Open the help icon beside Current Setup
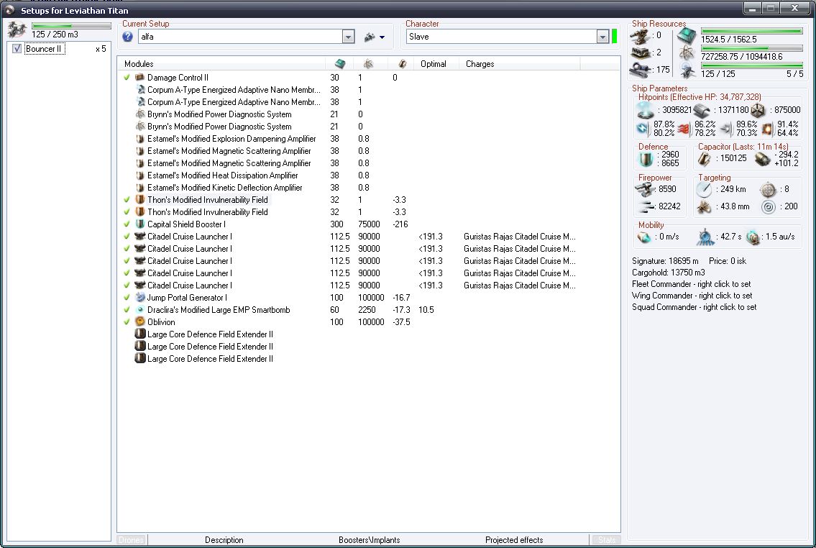Image resolution: width=816 pixels, height=548 pixels. tap(127, 37)
